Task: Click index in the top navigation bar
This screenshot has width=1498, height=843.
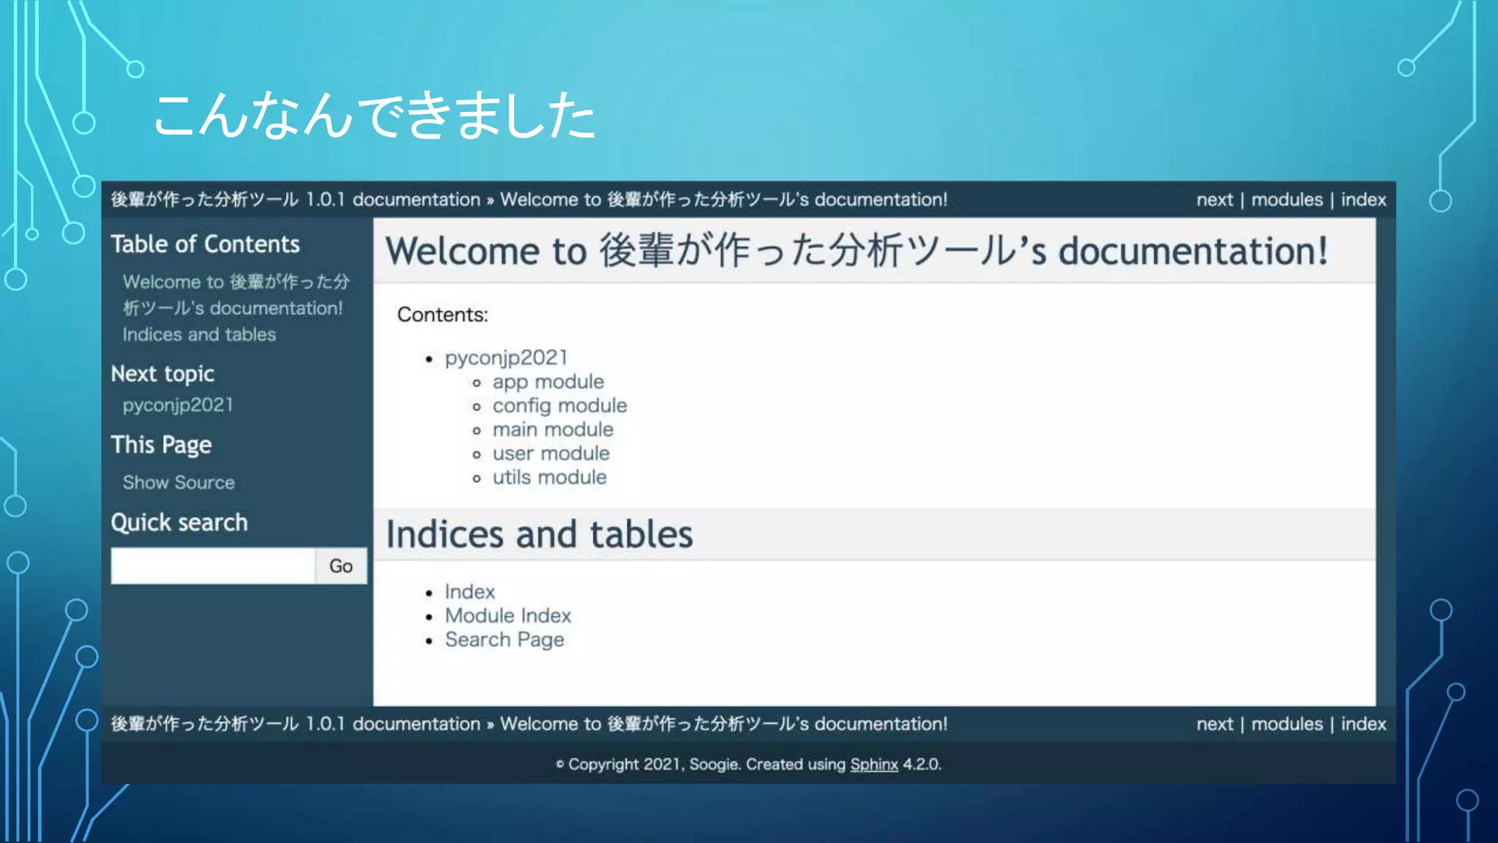Action: point(1363,200)
